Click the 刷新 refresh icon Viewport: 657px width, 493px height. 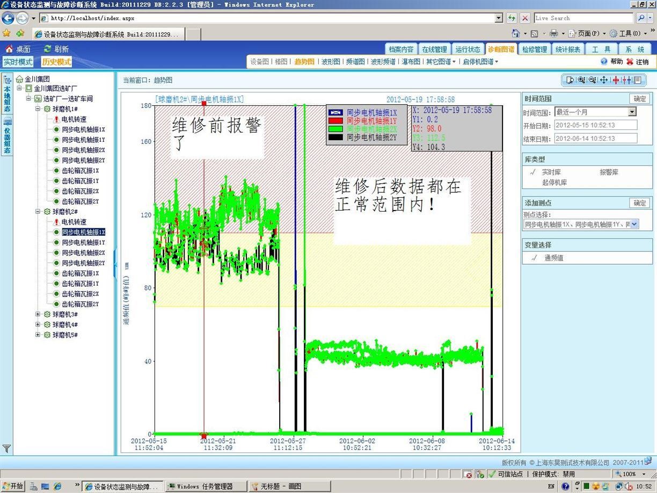(x=48, y=49)
